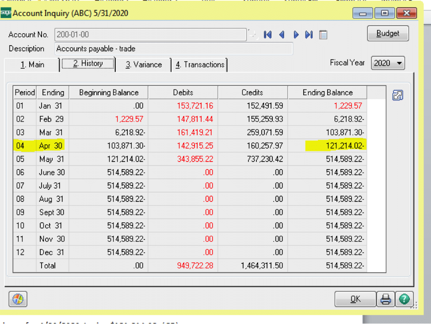Screen dimensions: 431x324
Task: Switch to the Main tab
Action: coord(32,65)
